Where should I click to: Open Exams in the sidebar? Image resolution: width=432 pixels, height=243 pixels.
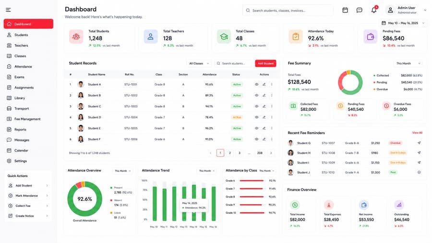(x=28, y=77)
